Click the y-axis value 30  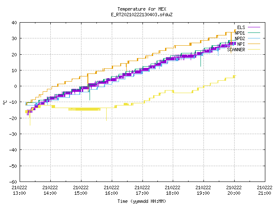tap(14, 38)
